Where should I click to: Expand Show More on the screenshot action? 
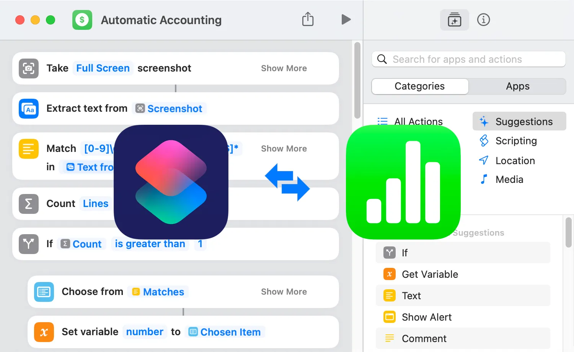[284, 68]
